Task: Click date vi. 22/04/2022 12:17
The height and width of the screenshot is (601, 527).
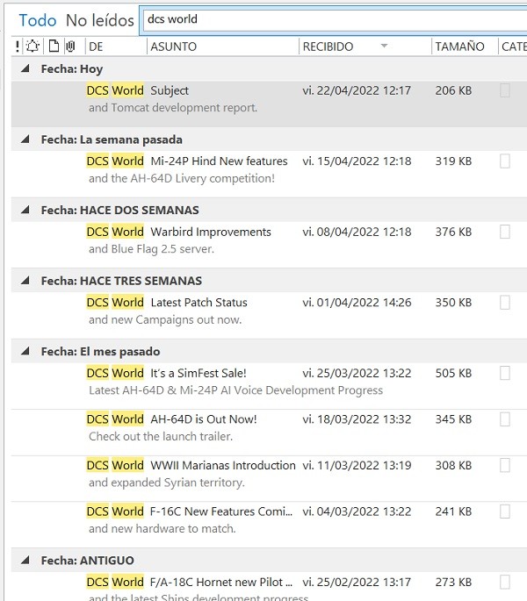Action: click(357, 91)
